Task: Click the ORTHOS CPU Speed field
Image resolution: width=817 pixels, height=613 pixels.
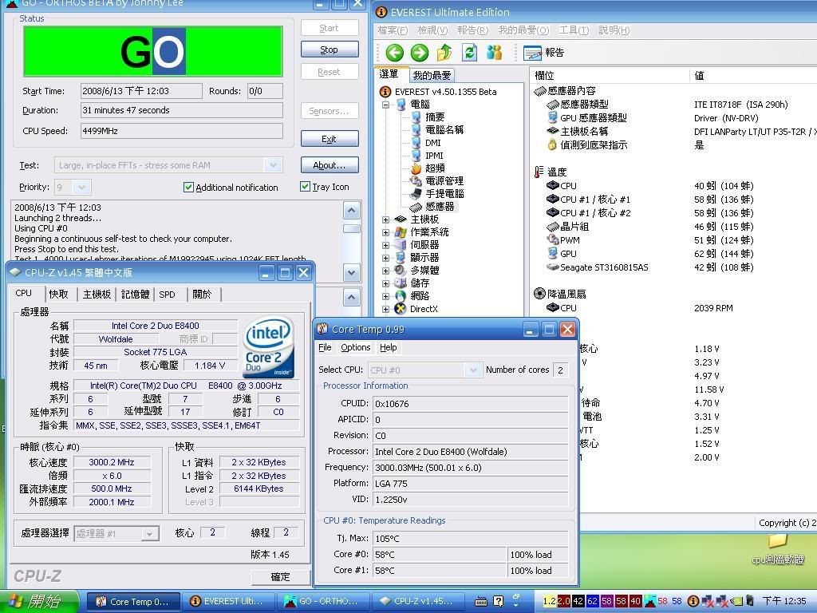Action: coord(181,131)
